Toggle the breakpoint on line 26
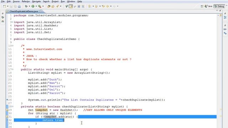This screenshot has width=228, height=128. 7,100
